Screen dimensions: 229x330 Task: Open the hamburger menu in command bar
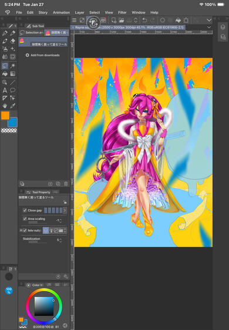pyautogui.click(x=75, y=20)
